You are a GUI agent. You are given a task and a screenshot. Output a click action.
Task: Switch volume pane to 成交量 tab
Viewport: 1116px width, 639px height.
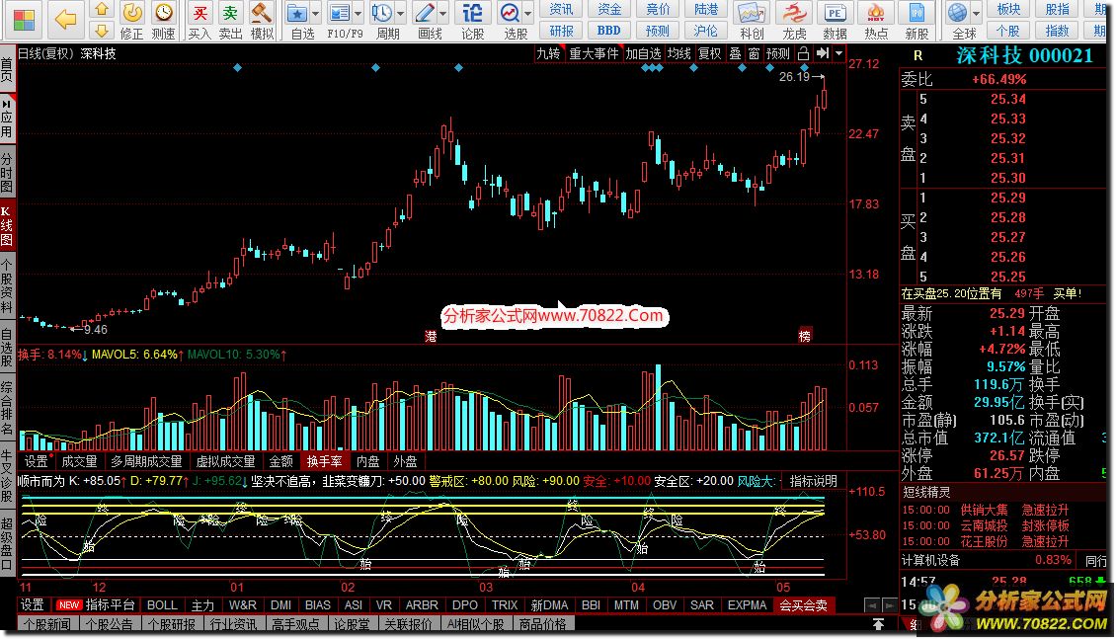[x=79, y=461]
